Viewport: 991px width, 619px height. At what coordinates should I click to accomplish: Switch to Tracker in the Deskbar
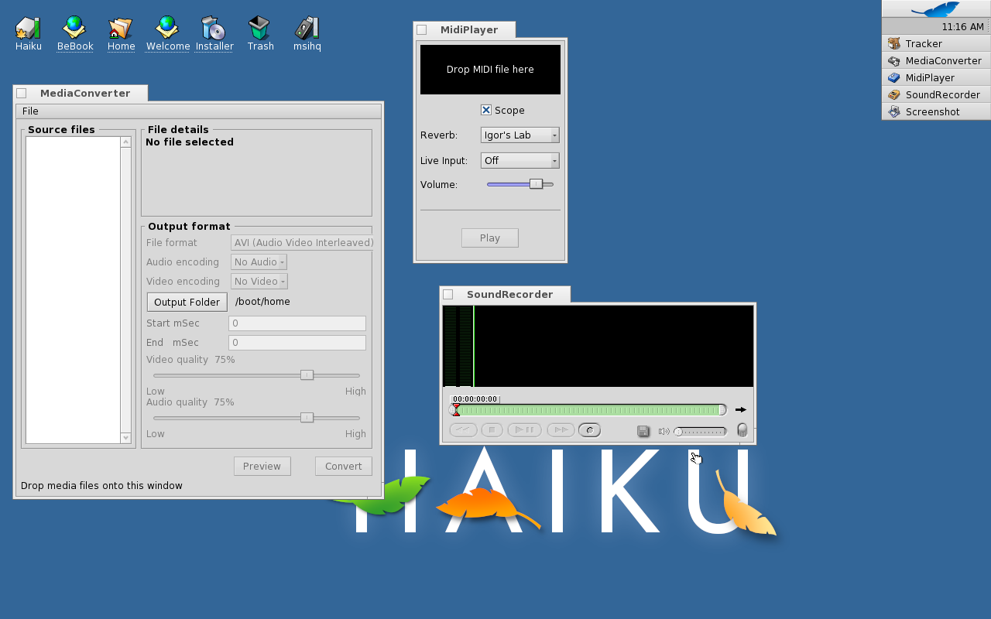(x=936, y=43)
